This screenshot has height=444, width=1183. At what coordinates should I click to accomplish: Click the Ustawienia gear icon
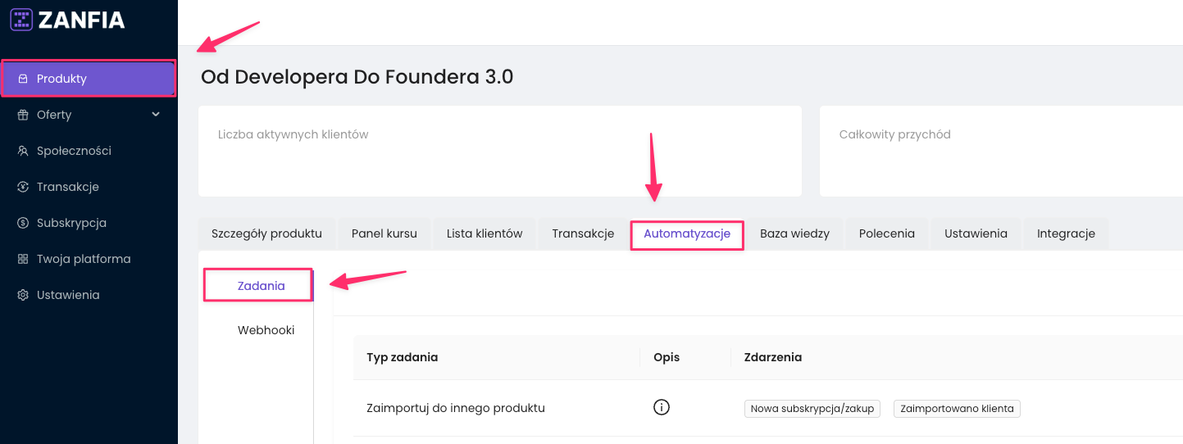[23, 296]
